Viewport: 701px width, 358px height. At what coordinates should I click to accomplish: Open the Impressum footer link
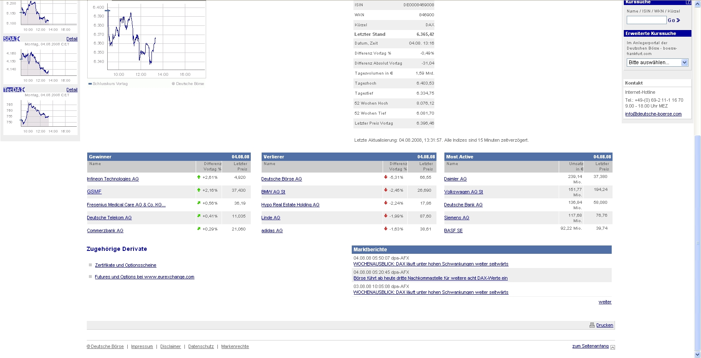pyautogui.click(x=142, y=346)
